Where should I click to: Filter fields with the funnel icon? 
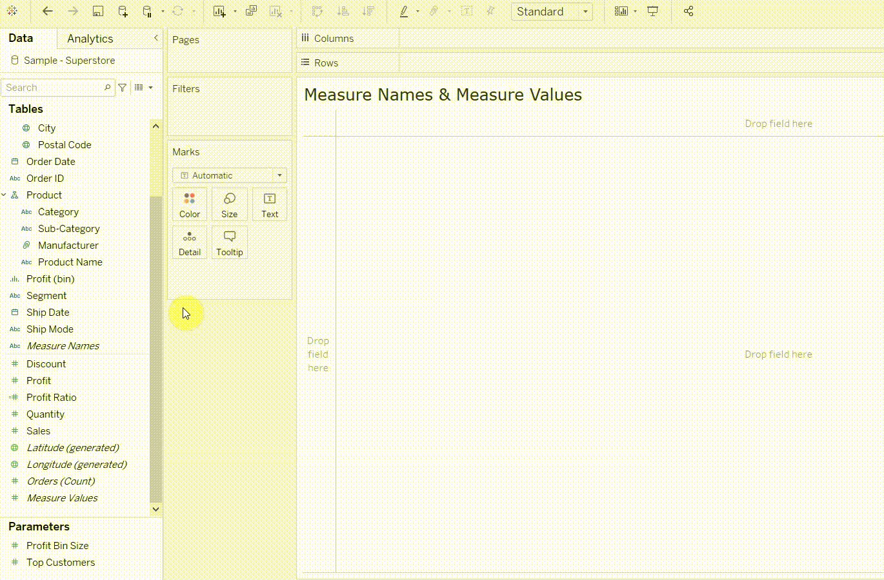pos(123,87)
